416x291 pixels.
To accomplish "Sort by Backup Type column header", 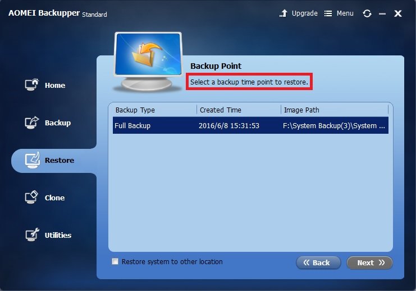I will point(135,110).
